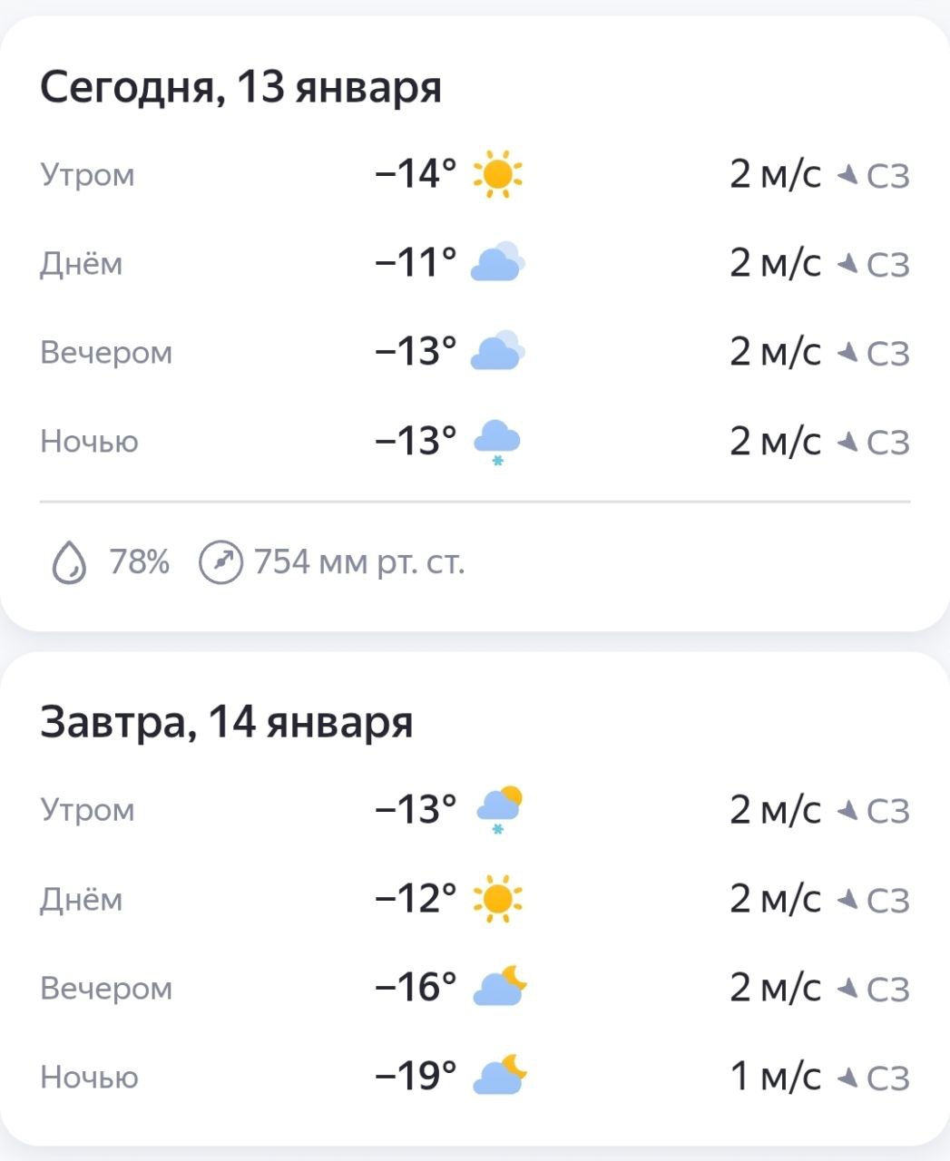Click wind direction arrow for today's morning
Viewport: 950px width, 1161px height.
[847, 174]
